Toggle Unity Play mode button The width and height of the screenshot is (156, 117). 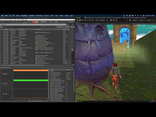(x=111, y=20)
